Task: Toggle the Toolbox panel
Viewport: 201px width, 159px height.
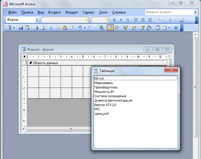Action: [x=117, y=28]
